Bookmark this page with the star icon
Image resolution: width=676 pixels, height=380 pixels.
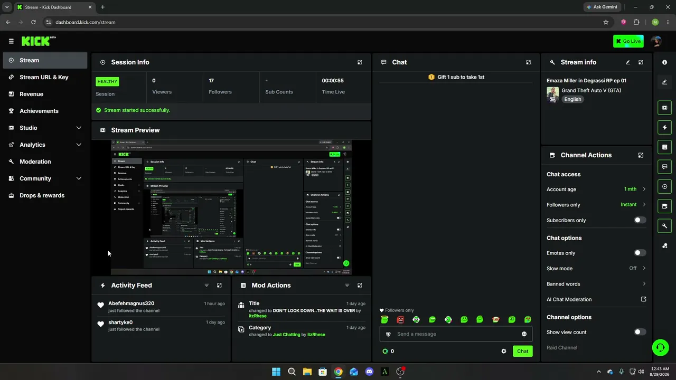pos(606,22)
